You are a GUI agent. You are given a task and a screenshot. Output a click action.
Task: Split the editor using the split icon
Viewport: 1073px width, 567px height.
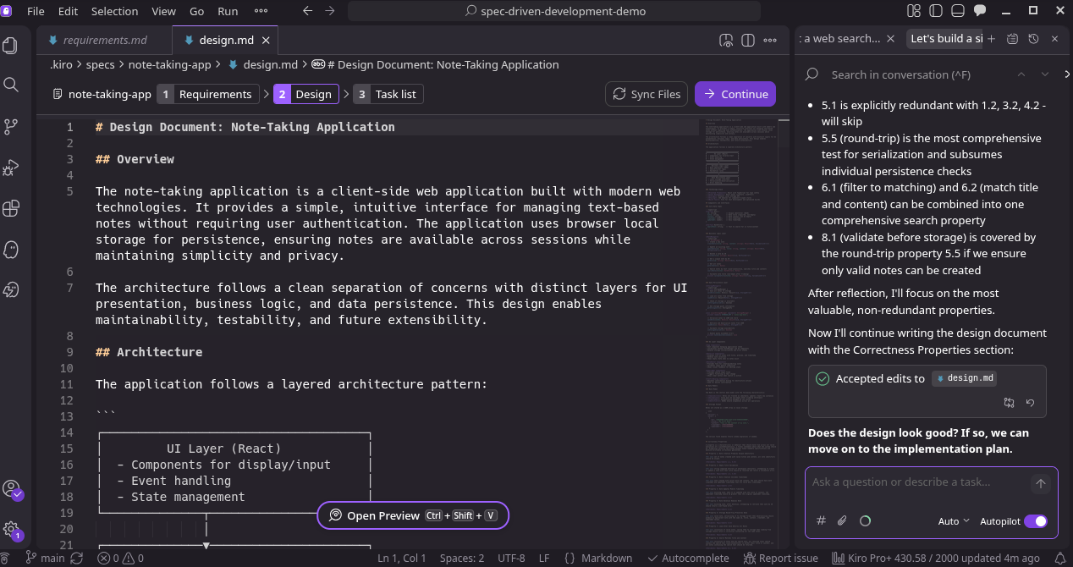pos(746,40)
